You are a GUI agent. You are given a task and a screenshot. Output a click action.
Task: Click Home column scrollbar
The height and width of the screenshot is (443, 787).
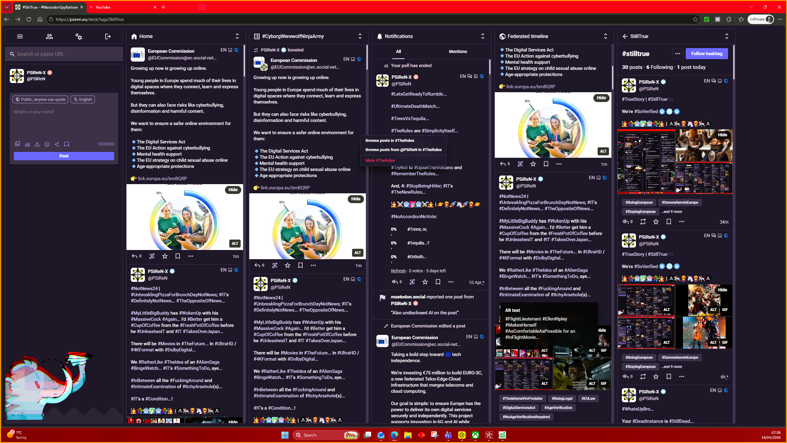coord(244,61)
